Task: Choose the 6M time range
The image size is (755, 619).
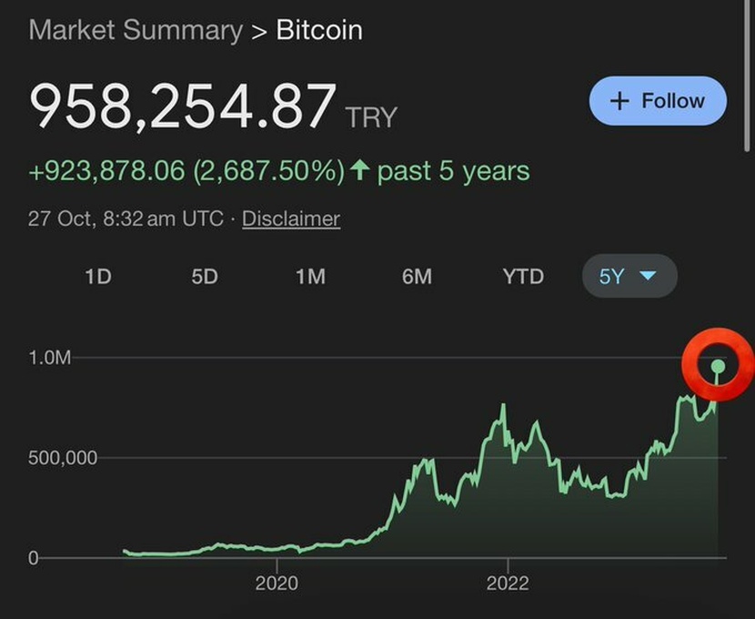Action: [417, 276]
